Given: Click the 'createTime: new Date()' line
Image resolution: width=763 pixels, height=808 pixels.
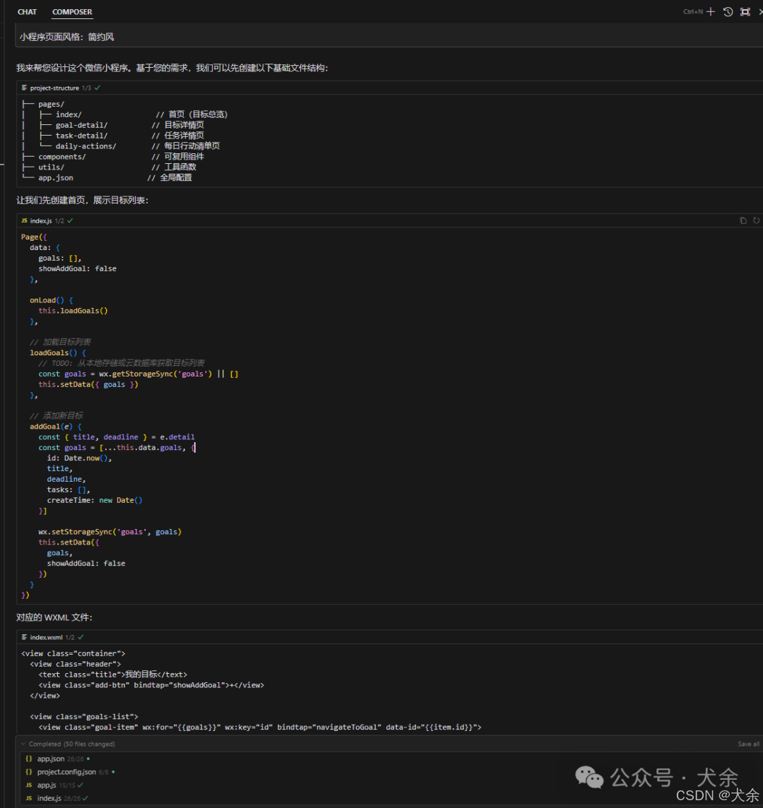Looking at the screenshot, I should click(95, 500).
